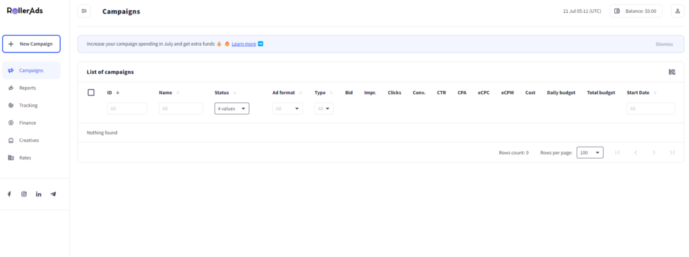This screenshot has height=257, width=689.
Task: Click the Conv. column header
Action: click(x=419, y=93)
